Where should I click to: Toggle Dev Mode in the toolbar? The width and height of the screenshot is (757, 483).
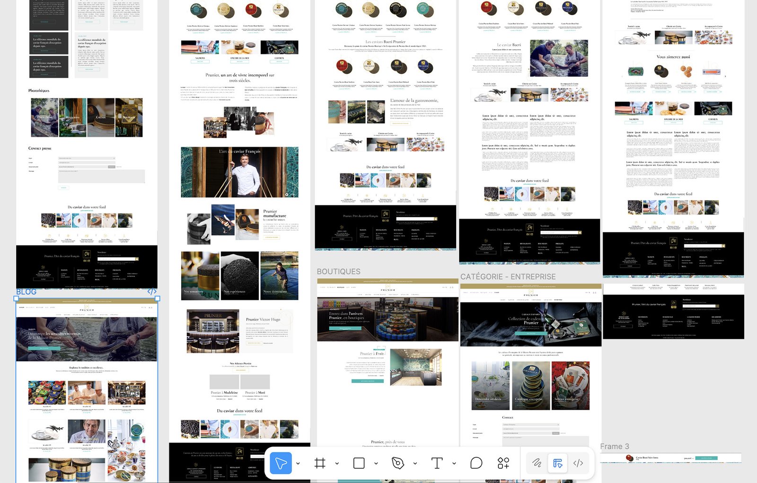(x=578, y=463)
